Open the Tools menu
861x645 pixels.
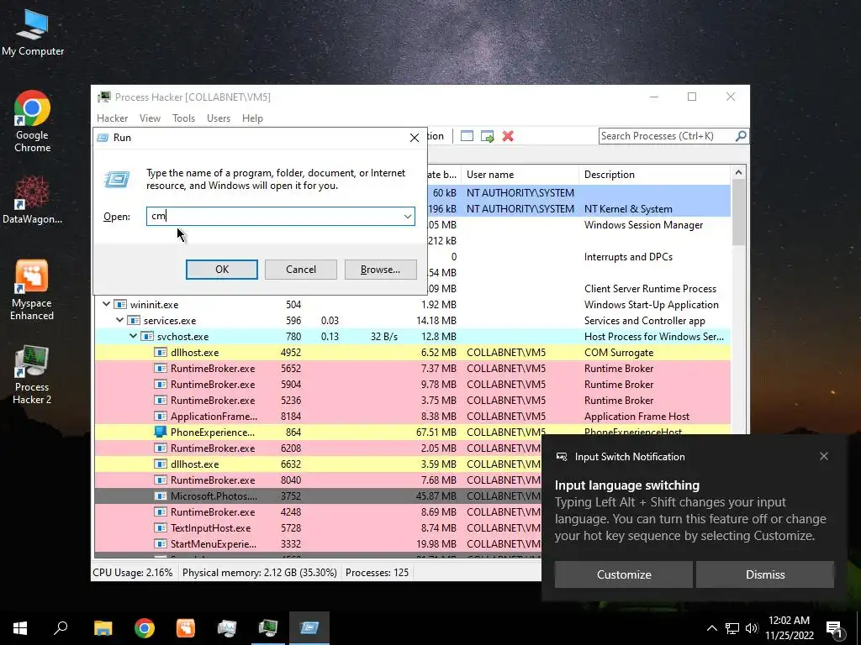pos(183,118)
